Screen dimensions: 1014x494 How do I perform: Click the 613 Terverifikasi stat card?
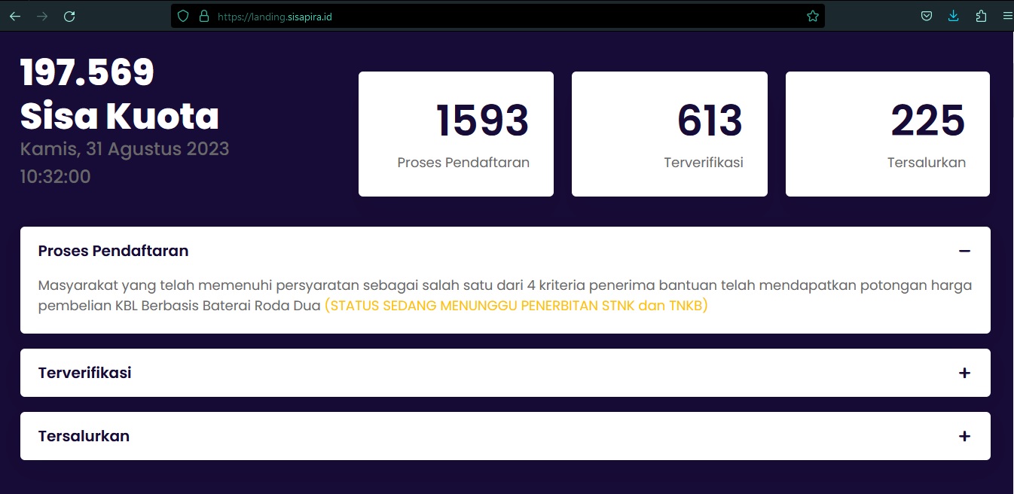[x=669, y=134]
